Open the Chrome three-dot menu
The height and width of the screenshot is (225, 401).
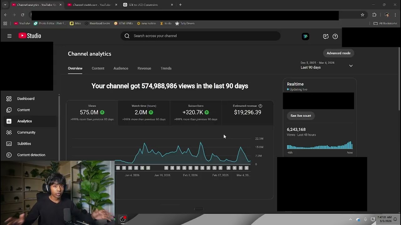[x=395, y=15]
